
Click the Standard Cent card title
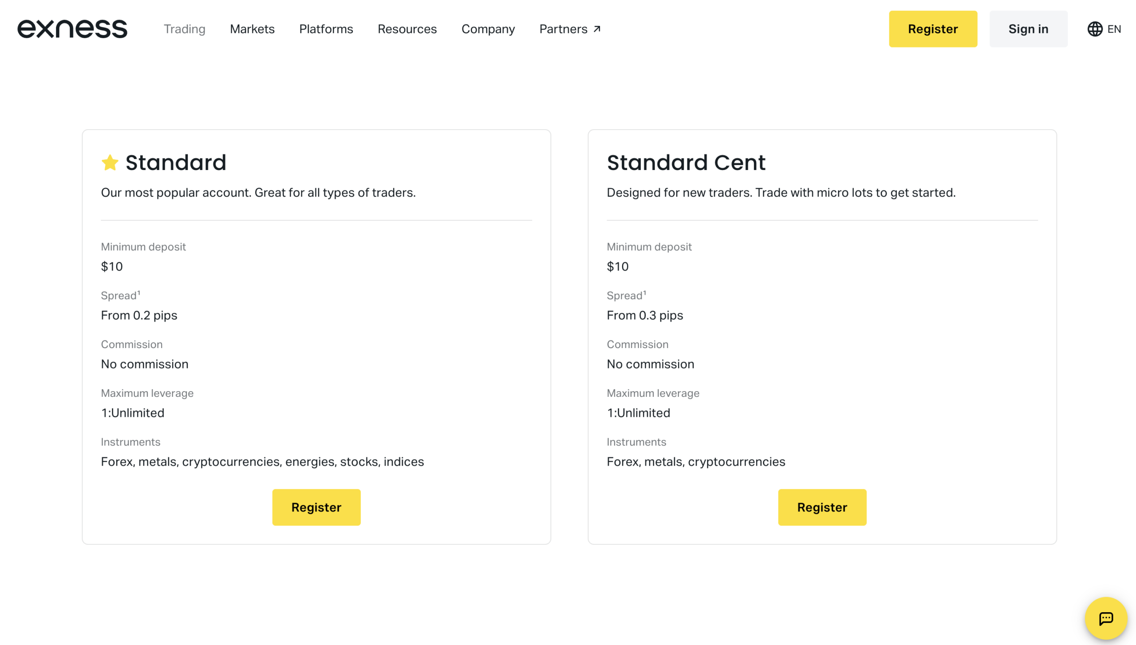[x=686, y=162]
